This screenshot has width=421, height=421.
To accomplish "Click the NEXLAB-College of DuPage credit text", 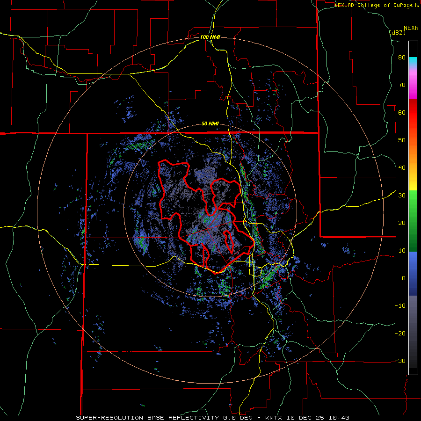I will tap(376, 5).
